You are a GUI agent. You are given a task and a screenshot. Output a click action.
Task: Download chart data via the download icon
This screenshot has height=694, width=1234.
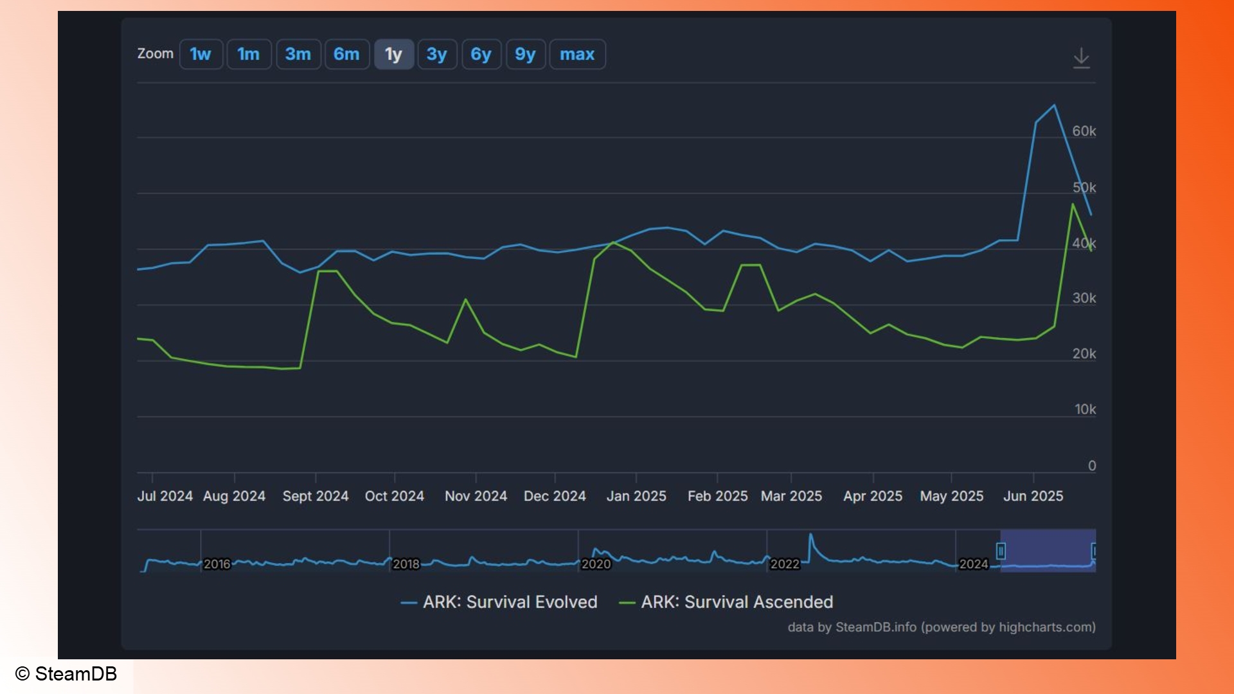1082,58
